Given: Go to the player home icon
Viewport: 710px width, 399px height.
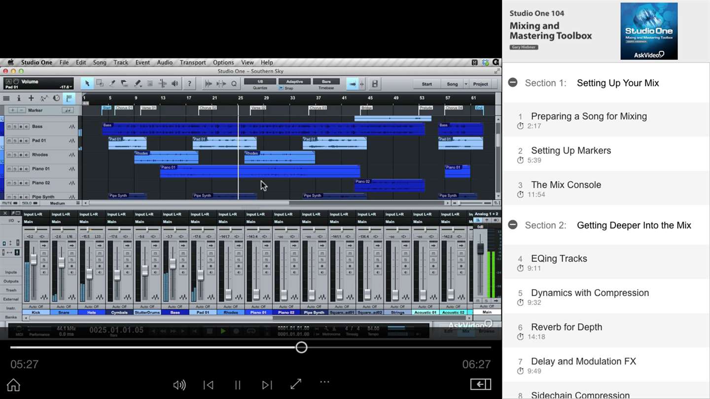Looking at the screenshot, I should pyautogui.click(x=13, y=385).
